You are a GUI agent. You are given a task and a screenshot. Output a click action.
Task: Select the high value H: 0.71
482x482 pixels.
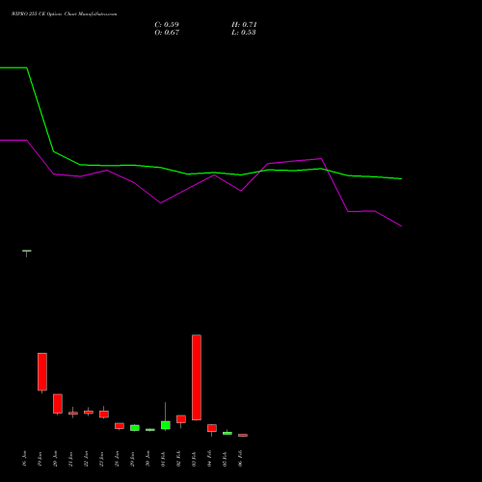[244, 25]
